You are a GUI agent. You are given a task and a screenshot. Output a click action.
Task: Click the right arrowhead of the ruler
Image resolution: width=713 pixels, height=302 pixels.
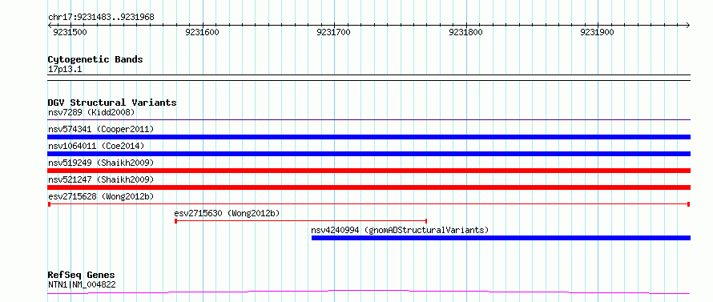(x=688, y=25)
